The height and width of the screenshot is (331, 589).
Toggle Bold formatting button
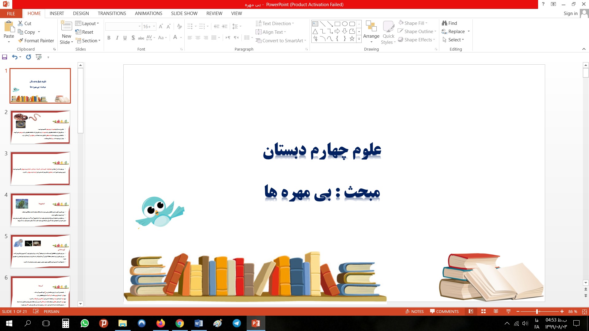click(x=109, y=38)
